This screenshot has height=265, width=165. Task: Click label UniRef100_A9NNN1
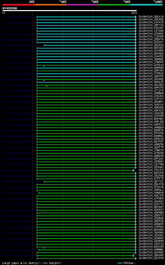151,250
